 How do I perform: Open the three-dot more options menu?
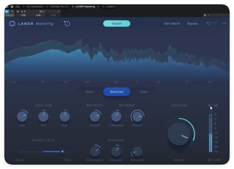[x=224, y=24]
